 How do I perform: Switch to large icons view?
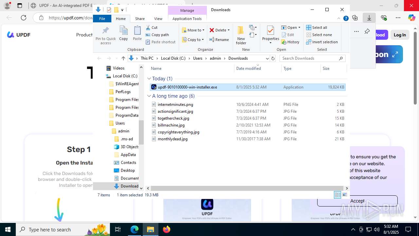[x=344, y=195]
